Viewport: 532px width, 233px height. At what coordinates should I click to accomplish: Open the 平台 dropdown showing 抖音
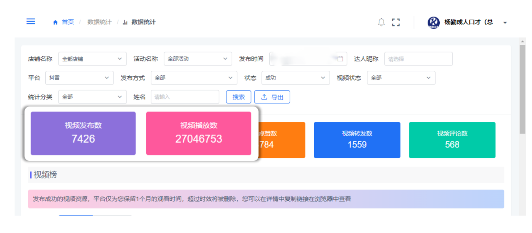(x=79, y=78)
